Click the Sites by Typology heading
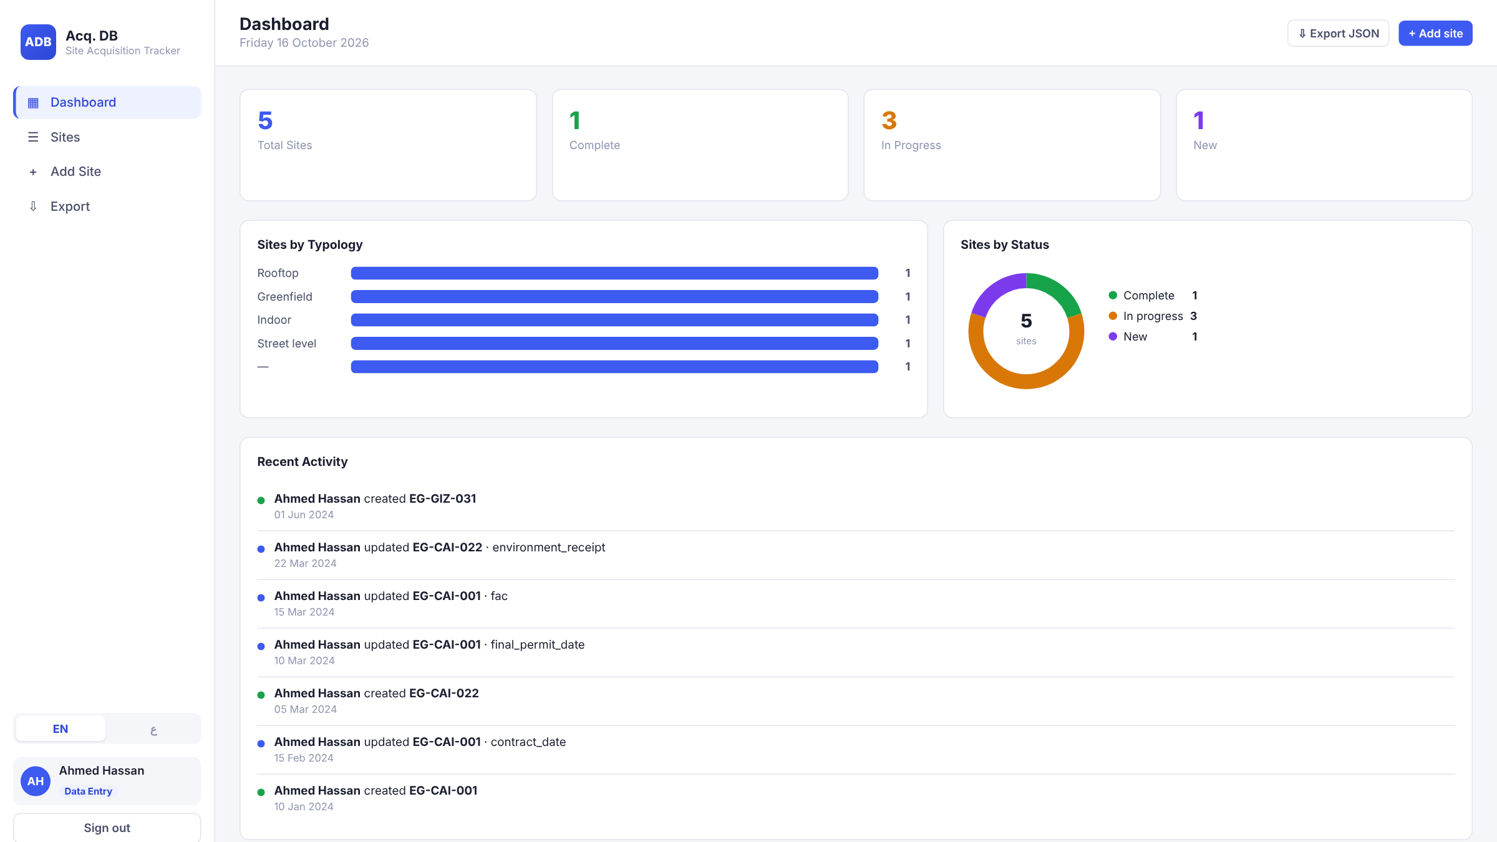 pos(309,244)
